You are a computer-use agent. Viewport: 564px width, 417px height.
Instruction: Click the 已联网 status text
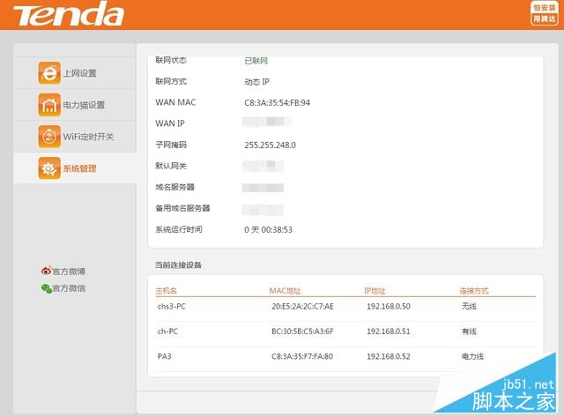click(256, 61)
